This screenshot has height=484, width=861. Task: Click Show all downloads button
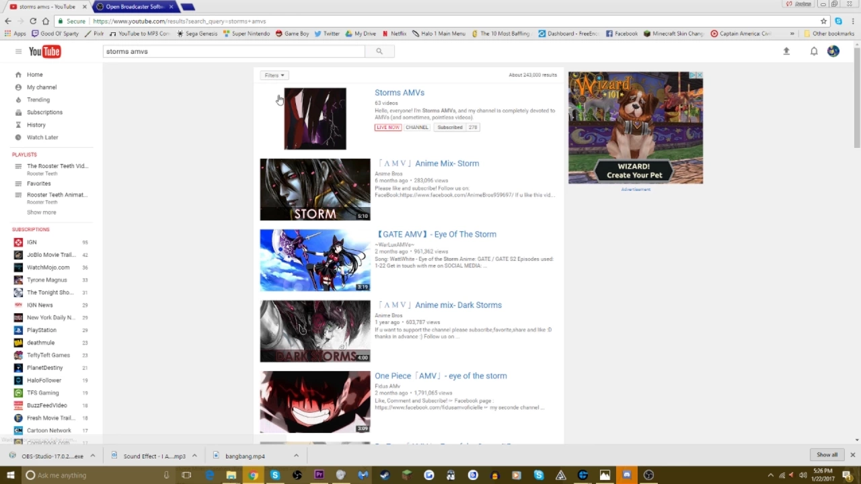coord(827,455)
